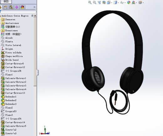The image size is (163, 136).
Task: Select the Vista lateral plane
Action: [x=13, y=45]
